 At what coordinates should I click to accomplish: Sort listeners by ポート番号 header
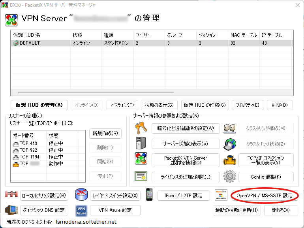point(29,135)
